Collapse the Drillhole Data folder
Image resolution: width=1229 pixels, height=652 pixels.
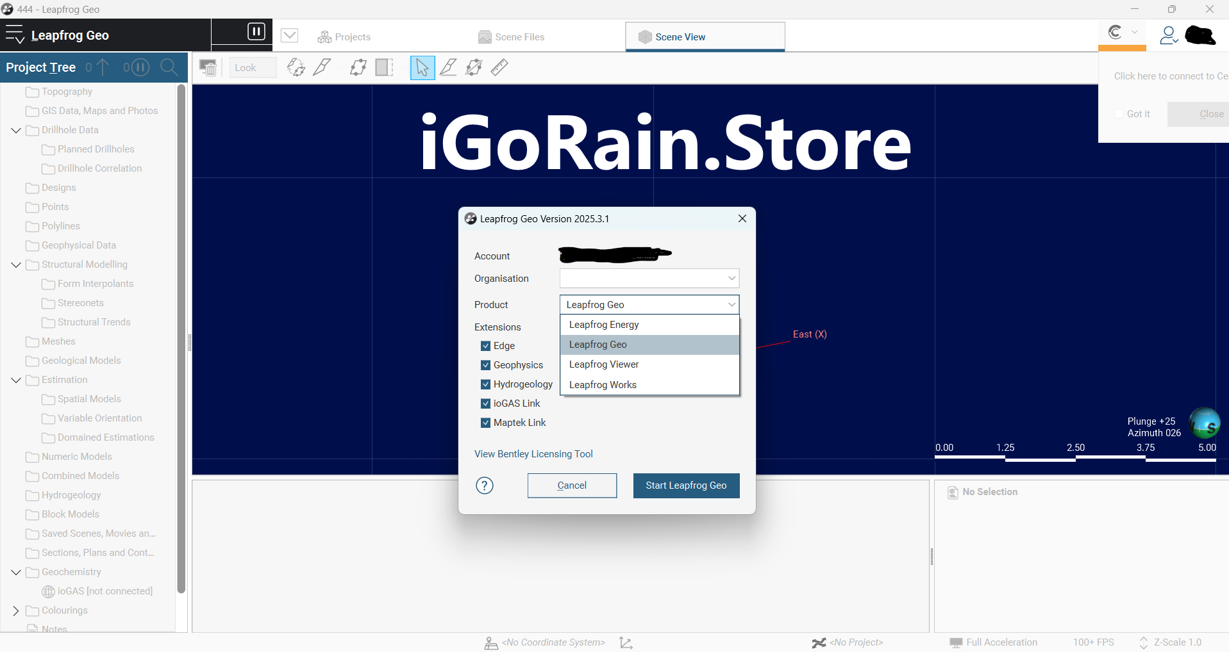tap(16, 130)
